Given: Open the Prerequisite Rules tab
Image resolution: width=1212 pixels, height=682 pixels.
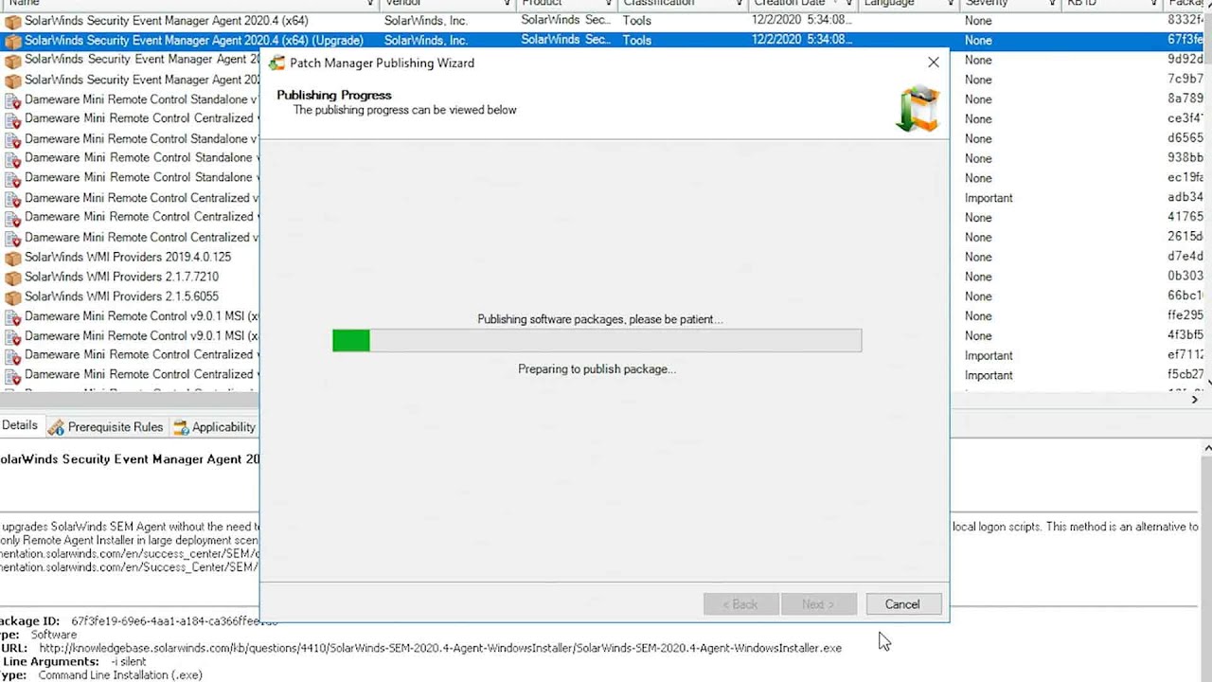Looking at the screenshot, I should point(106,427).
